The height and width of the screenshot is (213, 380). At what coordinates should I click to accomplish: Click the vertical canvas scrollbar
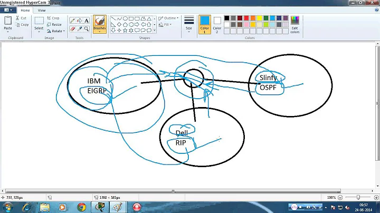click(x=377, y=103)
